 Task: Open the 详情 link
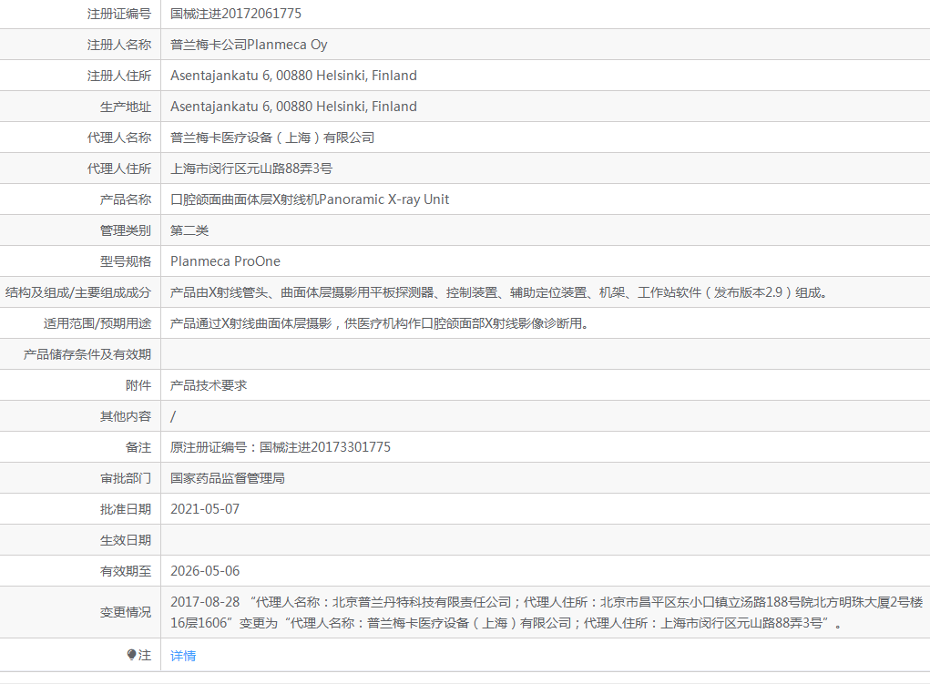[x=183, y=656]
